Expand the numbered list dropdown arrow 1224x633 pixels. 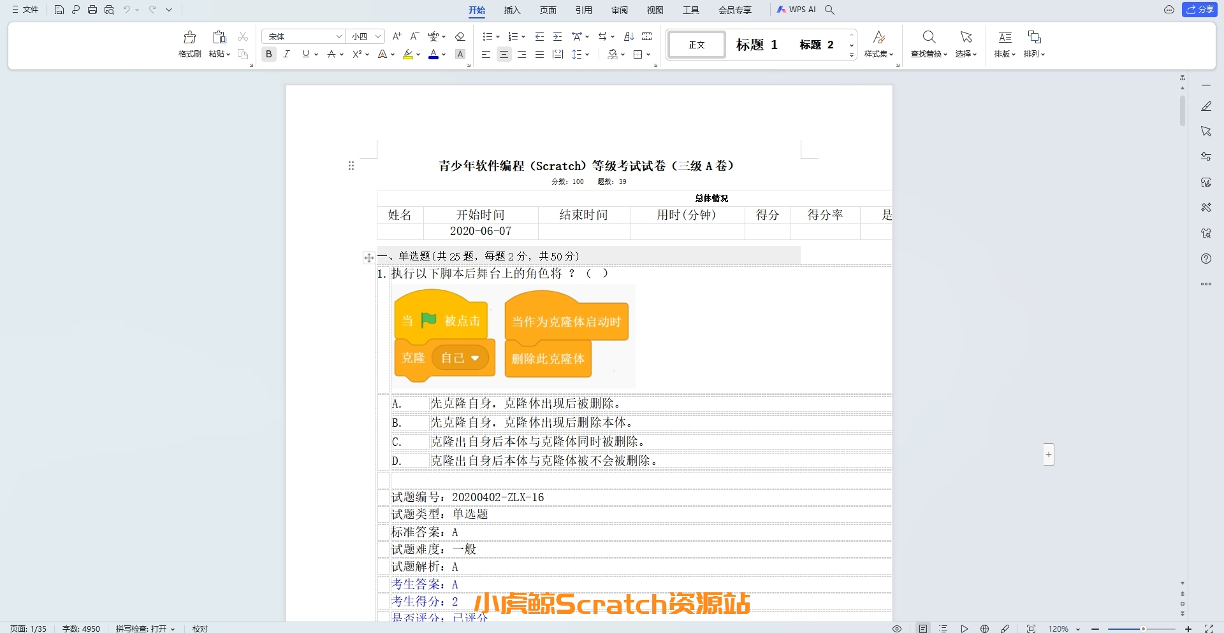click(x=523, y=36)
